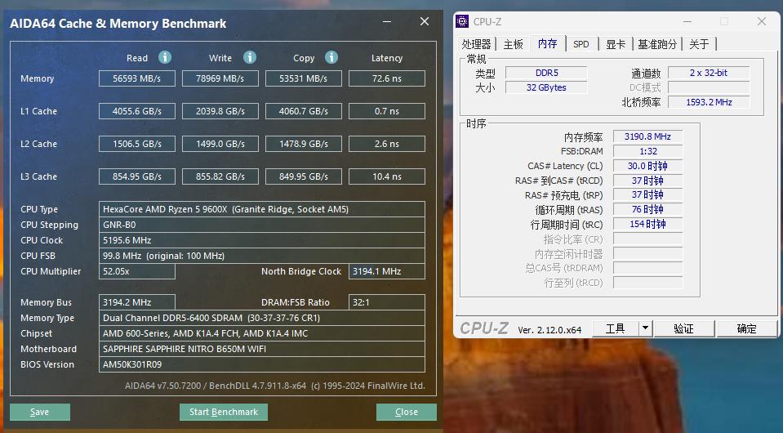Screen dimensions: 783x433
Task: Click the CPU Clock value 5195.6 MHz
Action: click(262, 240)
